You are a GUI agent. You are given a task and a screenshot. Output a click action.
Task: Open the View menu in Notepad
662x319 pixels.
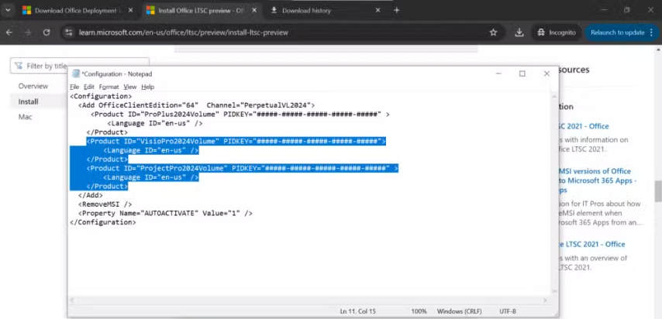click(x=130, y=87)
